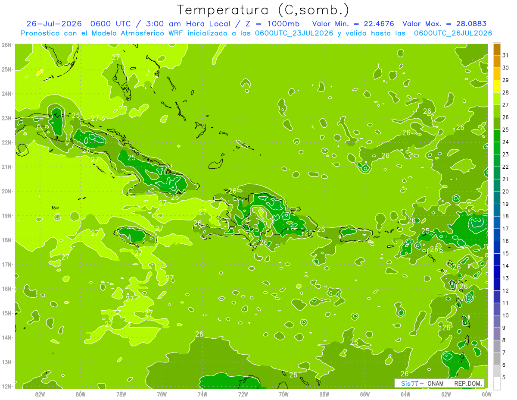The width and height of the screenshot is (517, 400).
Task: Click the yellow swatch between 28 and 29
Action: pyautogui.click(x=497, y=86)
